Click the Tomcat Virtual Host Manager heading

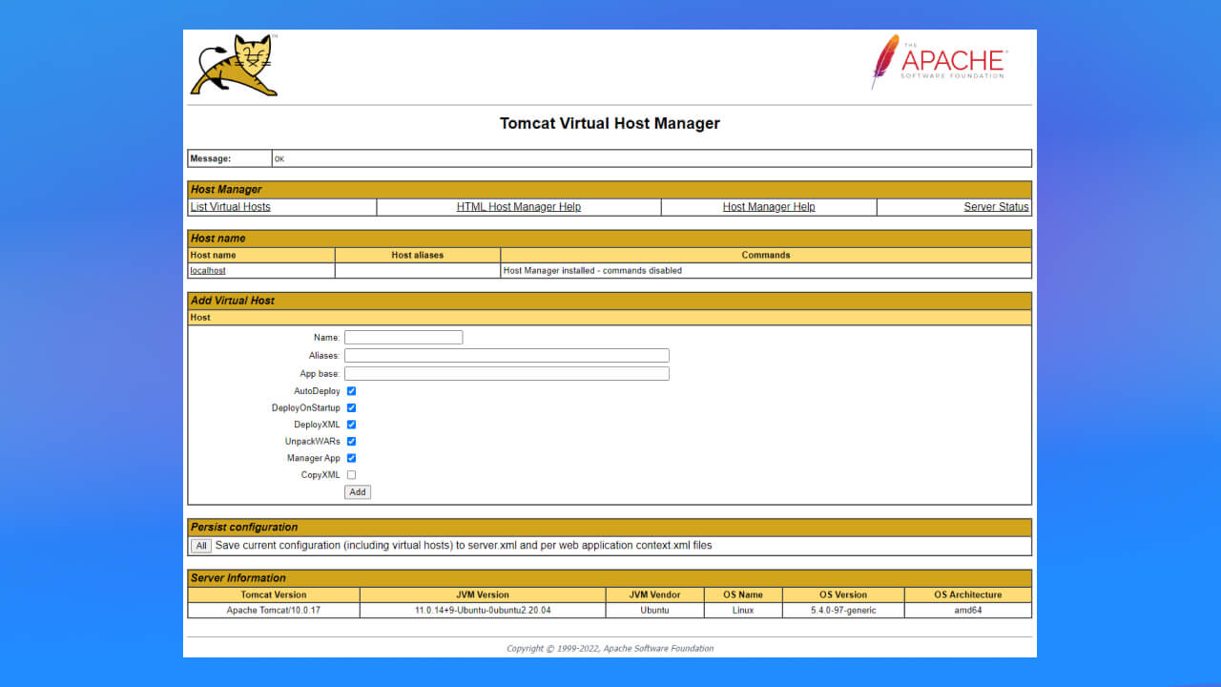tap(610, 123)
